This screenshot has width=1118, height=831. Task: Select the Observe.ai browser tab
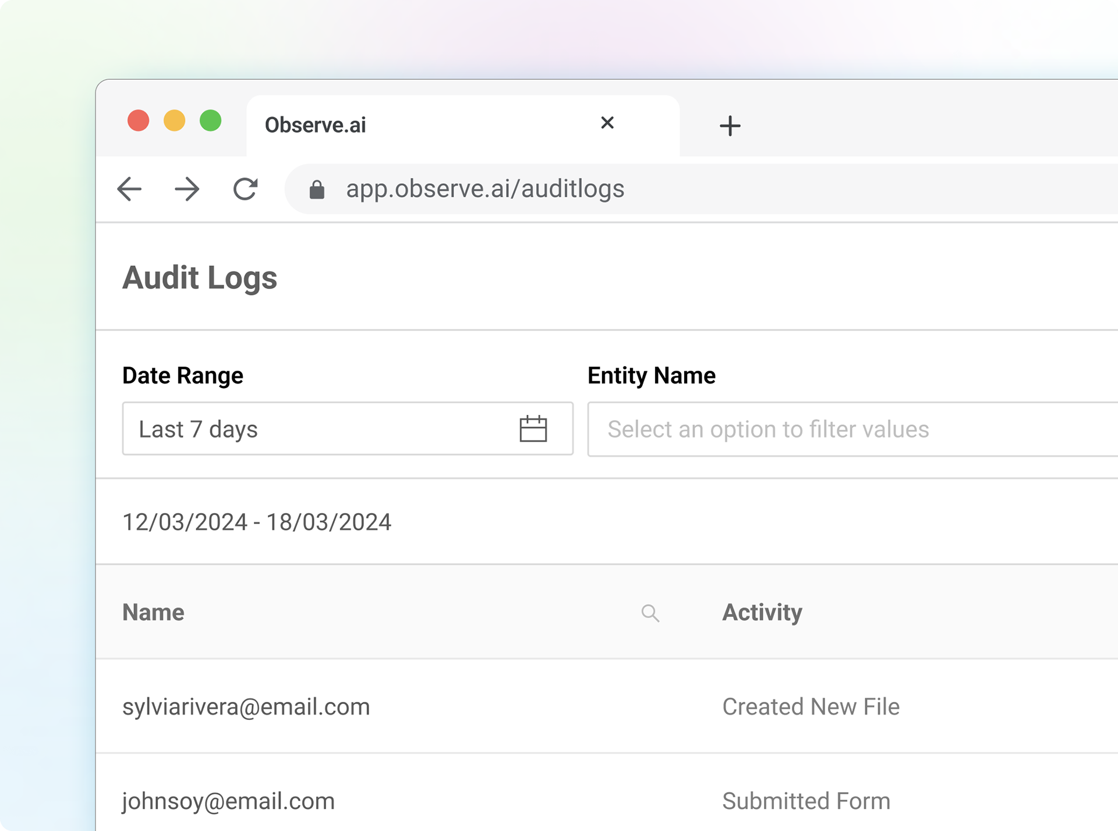click(463, 126)
